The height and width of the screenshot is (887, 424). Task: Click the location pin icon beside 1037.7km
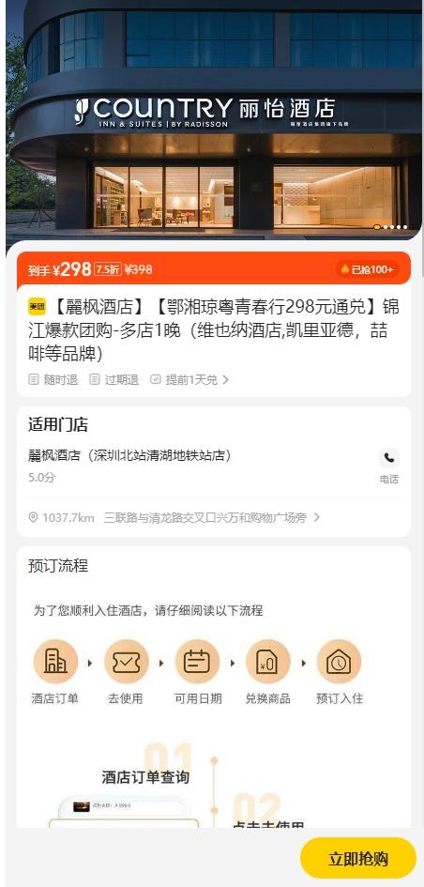coord(34,517)
